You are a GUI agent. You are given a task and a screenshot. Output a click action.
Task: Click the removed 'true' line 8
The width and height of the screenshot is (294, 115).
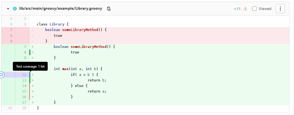(x=58, y=35)
